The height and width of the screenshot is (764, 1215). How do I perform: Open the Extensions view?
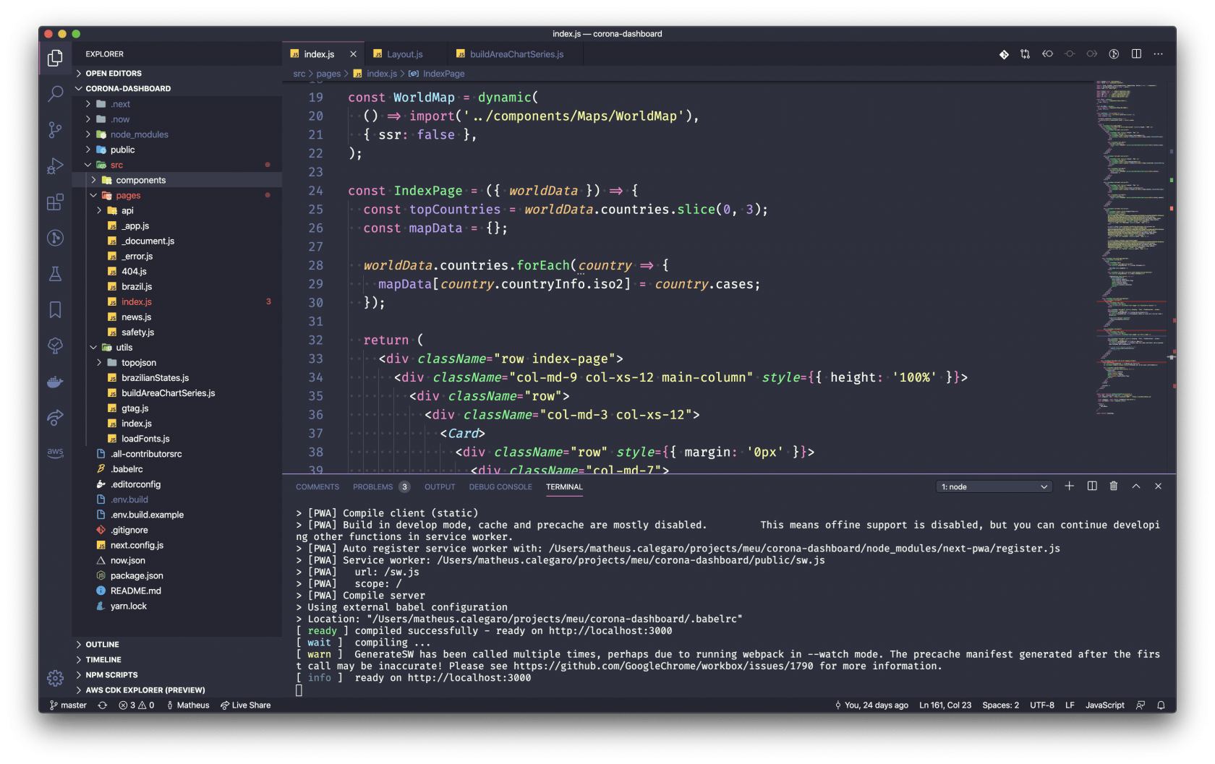55,202
